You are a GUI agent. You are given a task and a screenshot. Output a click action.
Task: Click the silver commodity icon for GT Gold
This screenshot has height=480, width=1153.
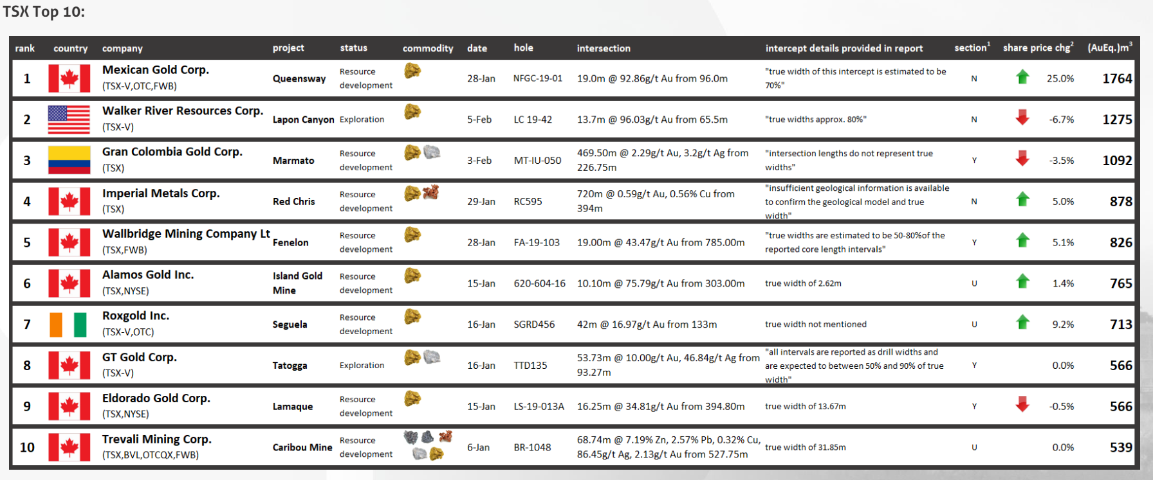432,357
